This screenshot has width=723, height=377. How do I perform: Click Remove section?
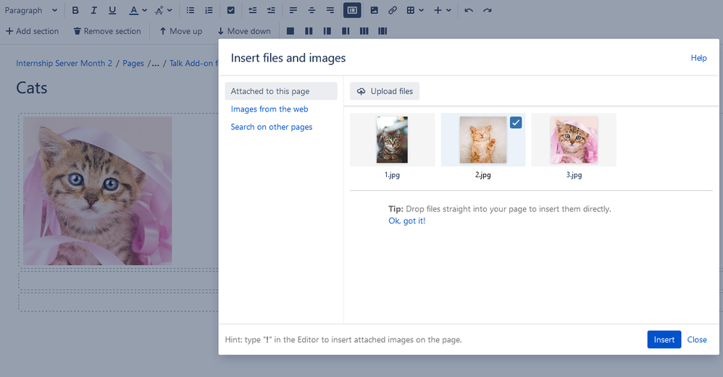coord(107,31)
